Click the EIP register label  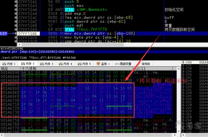3,34
